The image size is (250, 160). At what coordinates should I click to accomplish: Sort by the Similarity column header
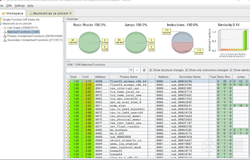tap(76, 77)
